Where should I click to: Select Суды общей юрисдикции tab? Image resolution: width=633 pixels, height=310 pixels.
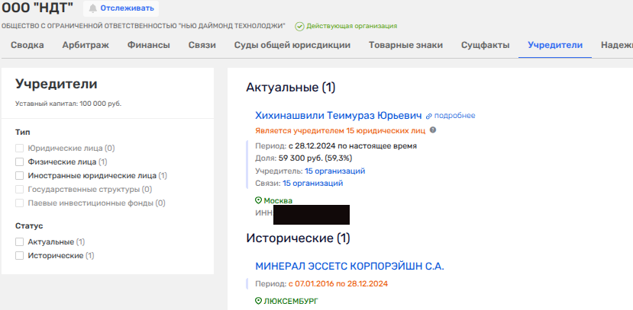[x=292, y=45]
